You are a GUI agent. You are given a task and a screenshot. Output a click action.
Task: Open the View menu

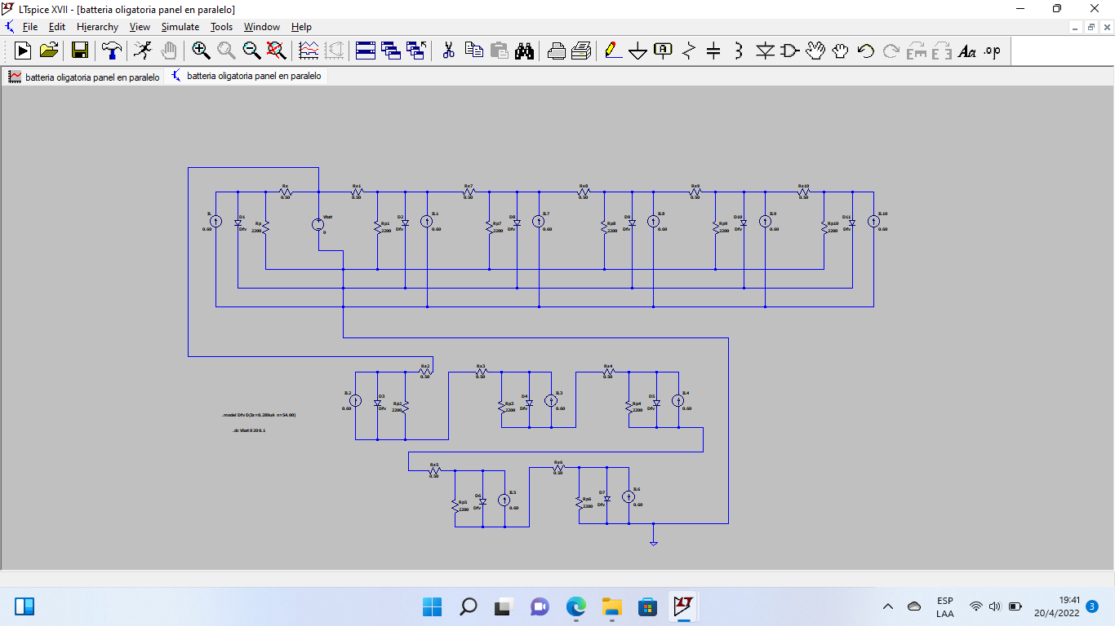[140, 27]
